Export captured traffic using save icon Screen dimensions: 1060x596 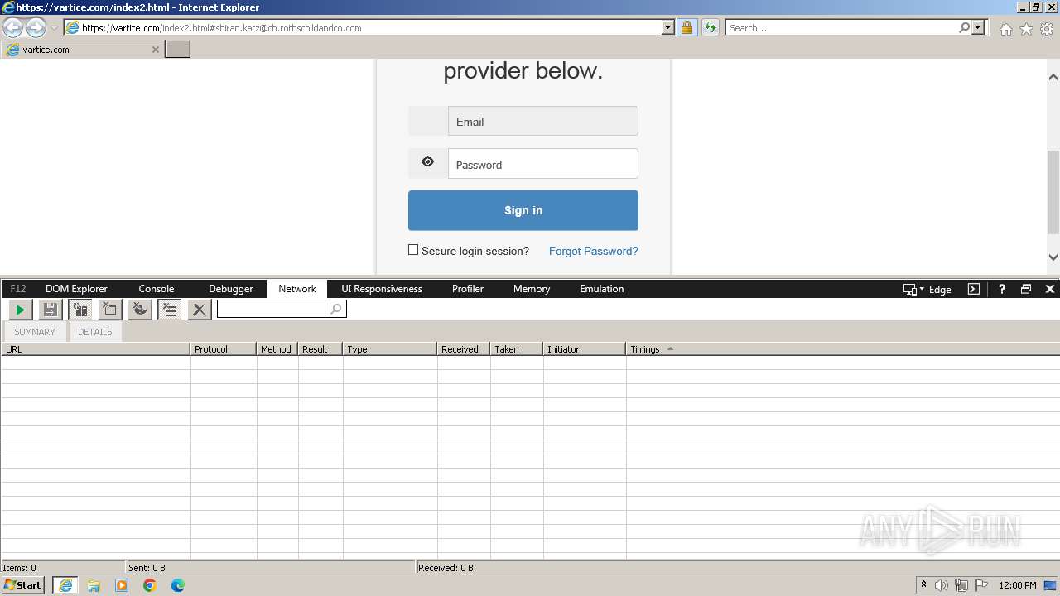click(51, 310)
